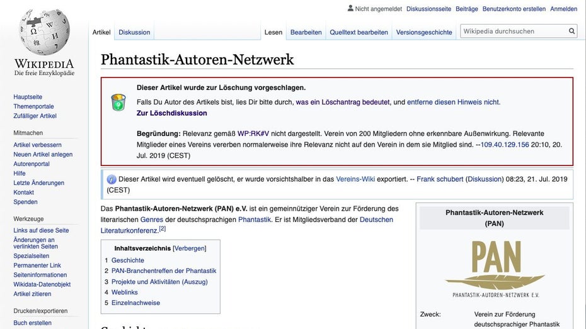Open Seiteninformationen
586x329 pixels.
coord(40,275)
